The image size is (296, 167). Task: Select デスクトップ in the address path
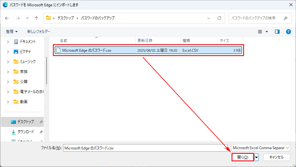click(x=66, y=18)
